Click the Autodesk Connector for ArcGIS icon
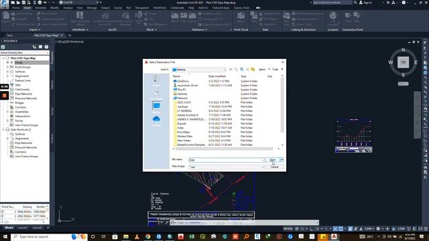Image resolution: width=429 pixels, height=241 pixels. (x=105, y=19)
